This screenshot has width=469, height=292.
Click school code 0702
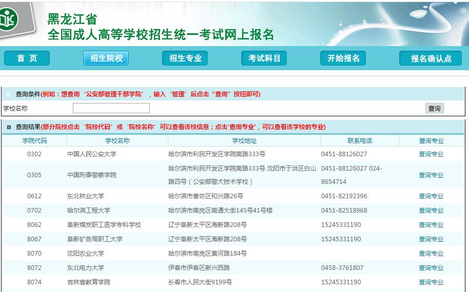point(34,211)
